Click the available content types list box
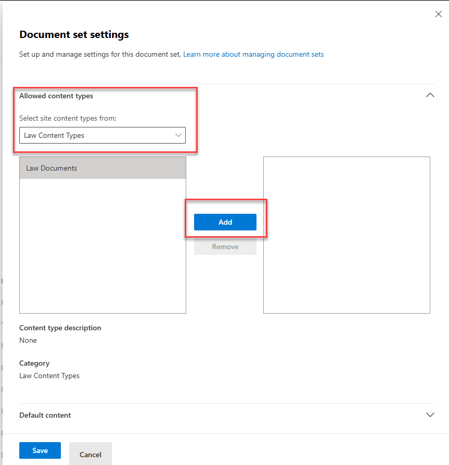 102,244
